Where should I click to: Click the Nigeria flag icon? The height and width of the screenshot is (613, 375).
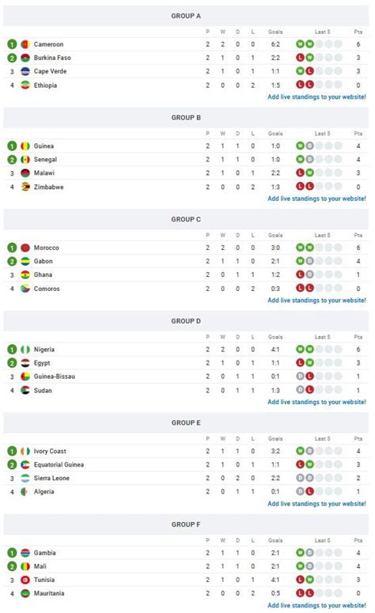tap(25, 349)
